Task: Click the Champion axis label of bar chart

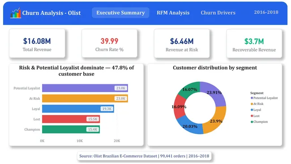Action: click(x=32, y=129)
